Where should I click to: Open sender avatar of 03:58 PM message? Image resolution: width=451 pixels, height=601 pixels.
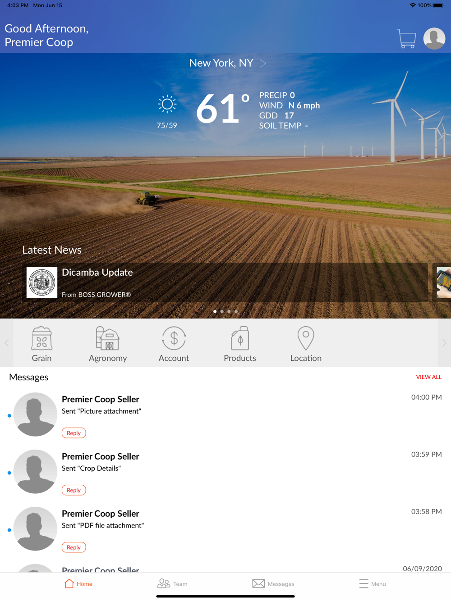point(35,529)
